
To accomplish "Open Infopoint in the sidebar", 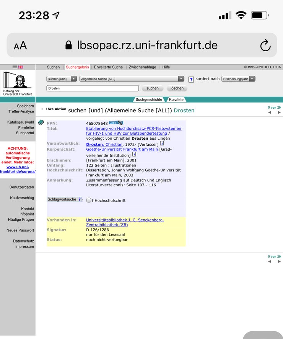I will coord(26,214).
